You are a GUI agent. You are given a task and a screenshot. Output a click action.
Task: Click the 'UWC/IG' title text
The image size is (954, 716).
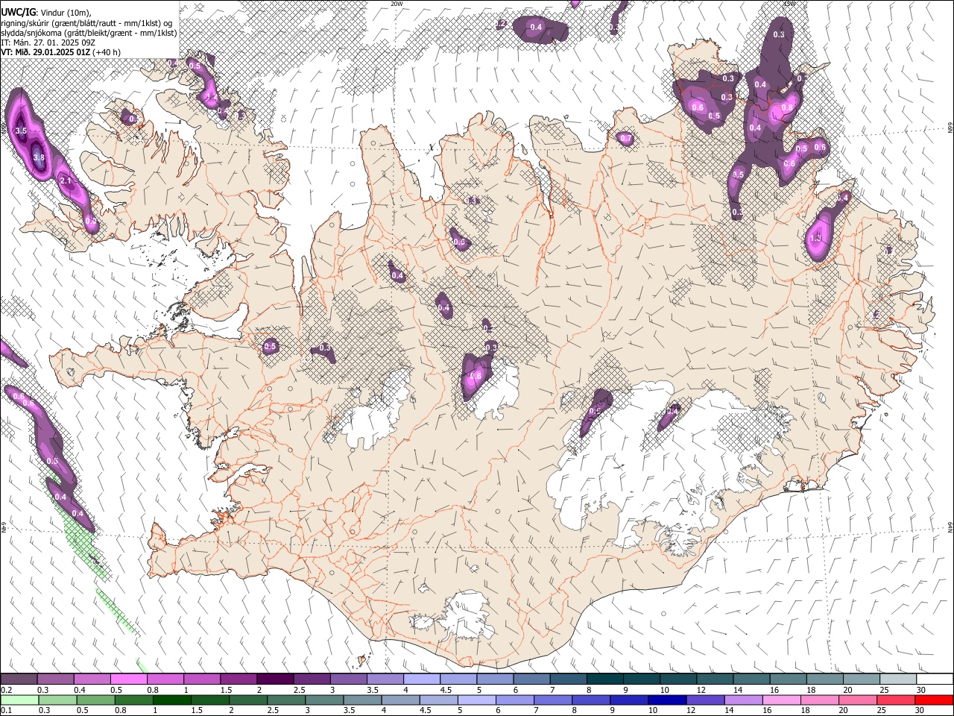pos(17,13)
